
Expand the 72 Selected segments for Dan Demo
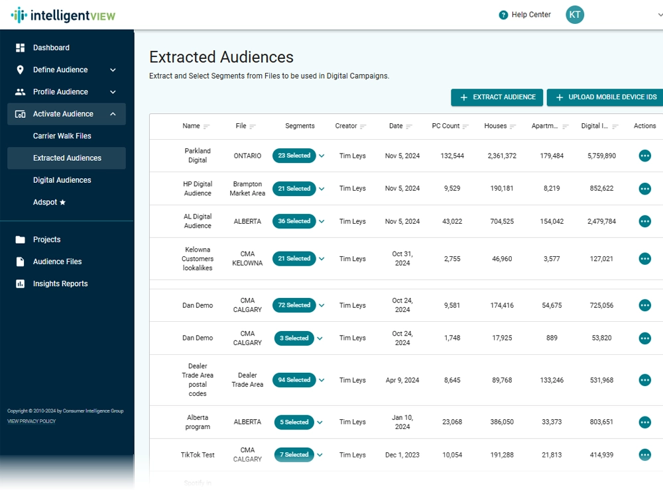(320, 305)
